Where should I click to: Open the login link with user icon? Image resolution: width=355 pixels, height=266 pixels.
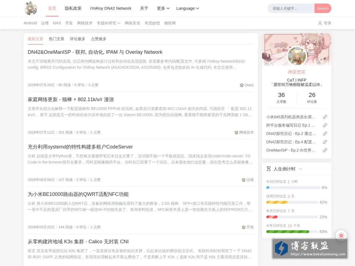(x=325, y=23)
